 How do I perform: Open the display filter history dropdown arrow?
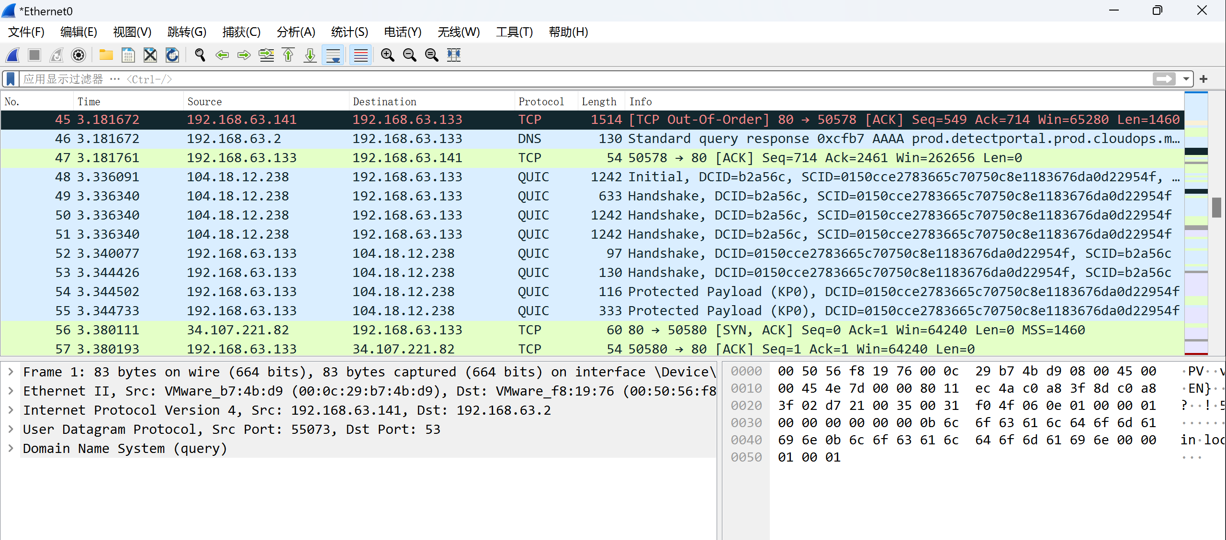pyautogui.click(x=1186, y=79)
